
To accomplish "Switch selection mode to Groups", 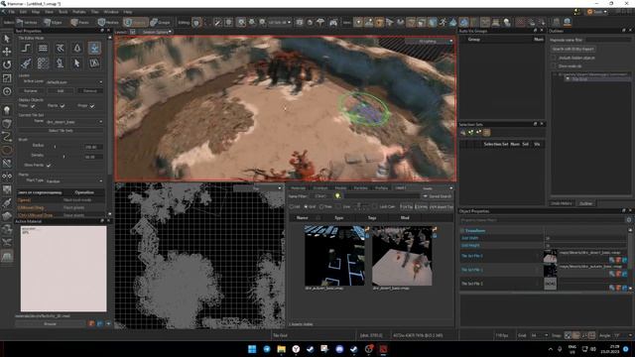I will click(161, 22).
